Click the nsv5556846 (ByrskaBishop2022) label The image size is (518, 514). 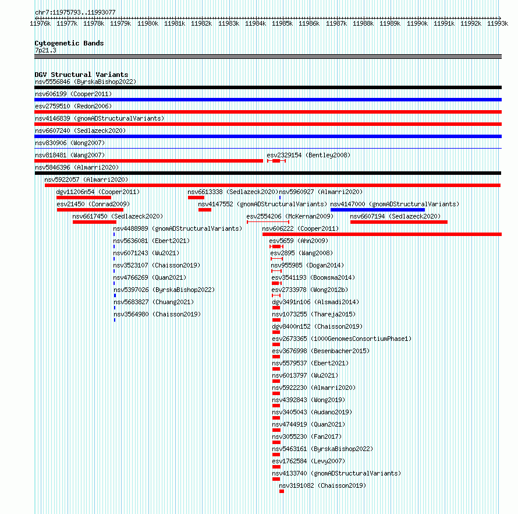(85, 82)
